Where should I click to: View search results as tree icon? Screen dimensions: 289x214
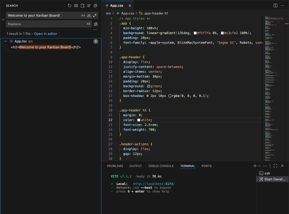point(89,6)
